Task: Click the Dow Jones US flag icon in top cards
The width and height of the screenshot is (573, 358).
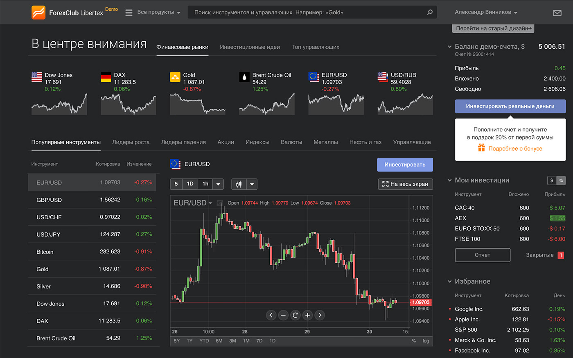Action: 37,77
